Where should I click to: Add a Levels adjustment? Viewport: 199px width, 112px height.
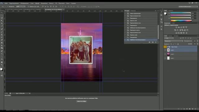179,27
